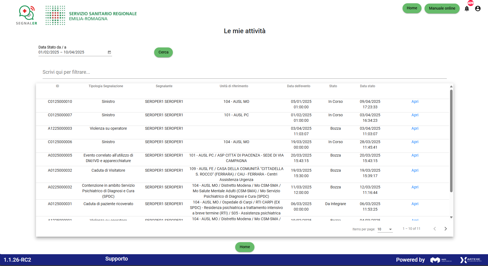Viewport: 488px width, 266px height.
Task: Open the Violenza su operatore A1225000003 report
Action: click(x=415, y=128)
